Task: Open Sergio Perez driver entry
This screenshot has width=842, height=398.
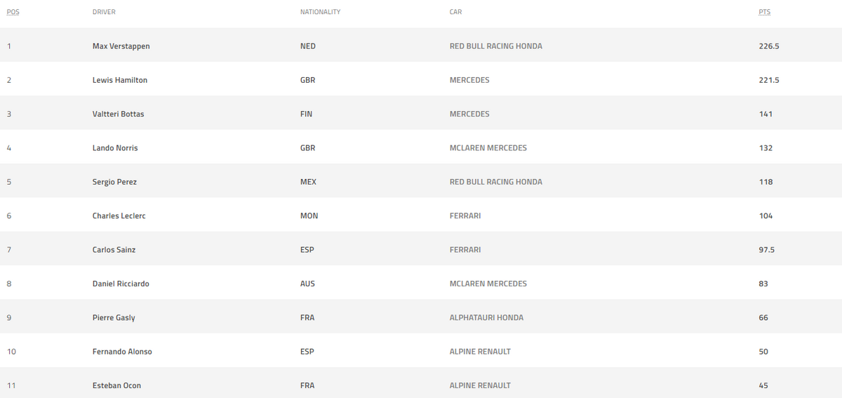Action: [x=114, y=182]
